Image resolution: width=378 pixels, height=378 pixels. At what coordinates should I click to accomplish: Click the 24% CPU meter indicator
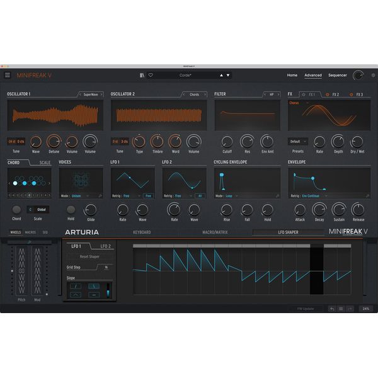tap(365, 309)
